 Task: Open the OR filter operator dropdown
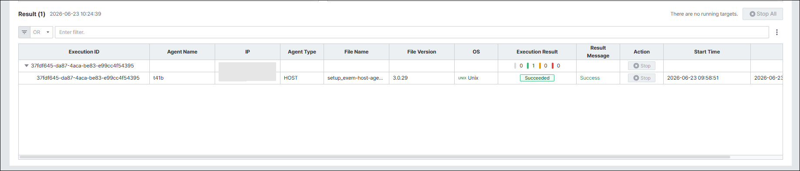41,32
